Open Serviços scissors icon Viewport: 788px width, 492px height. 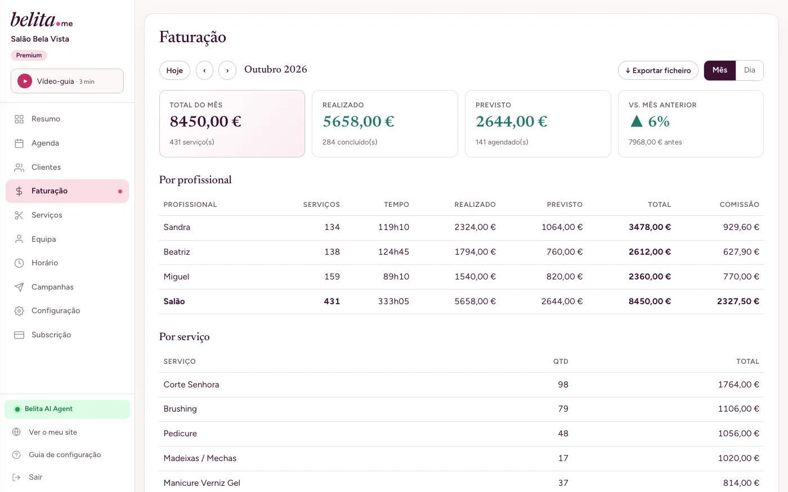(19, 215)
